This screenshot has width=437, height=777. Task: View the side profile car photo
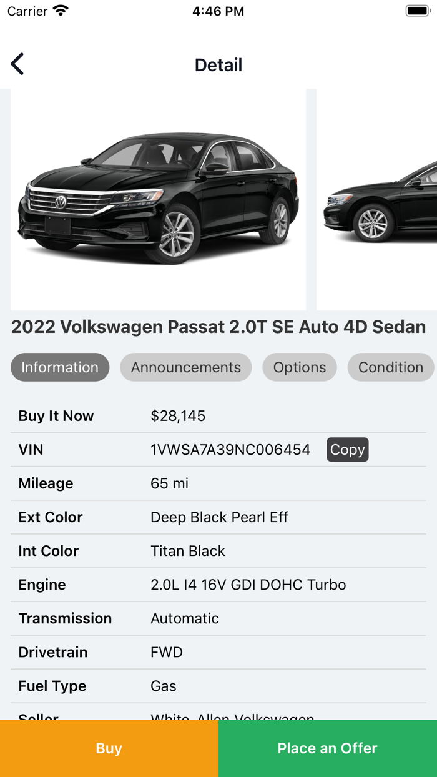[x=377, y=200]
